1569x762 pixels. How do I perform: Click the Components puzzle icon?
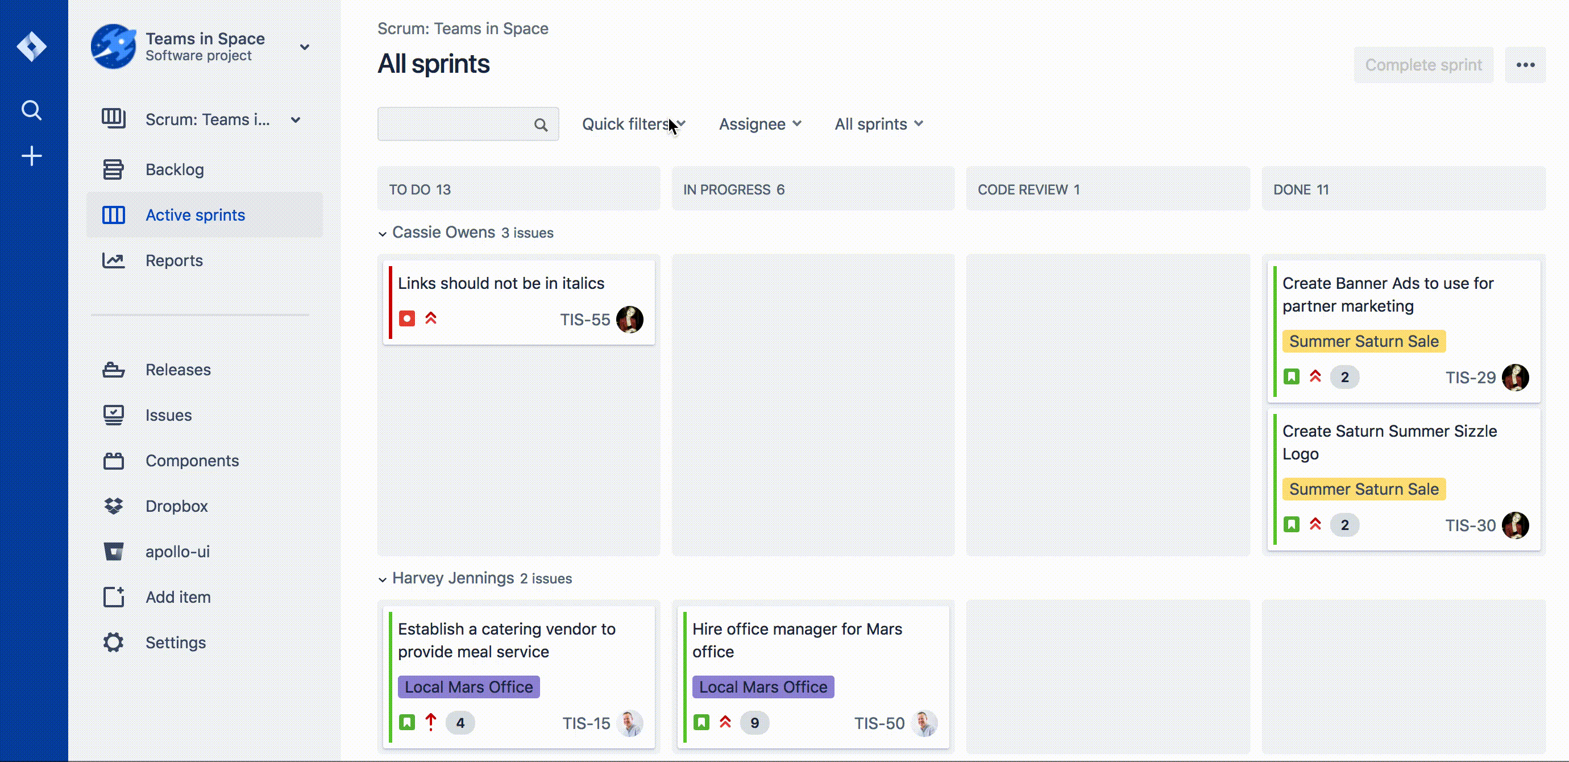(113, 461)
